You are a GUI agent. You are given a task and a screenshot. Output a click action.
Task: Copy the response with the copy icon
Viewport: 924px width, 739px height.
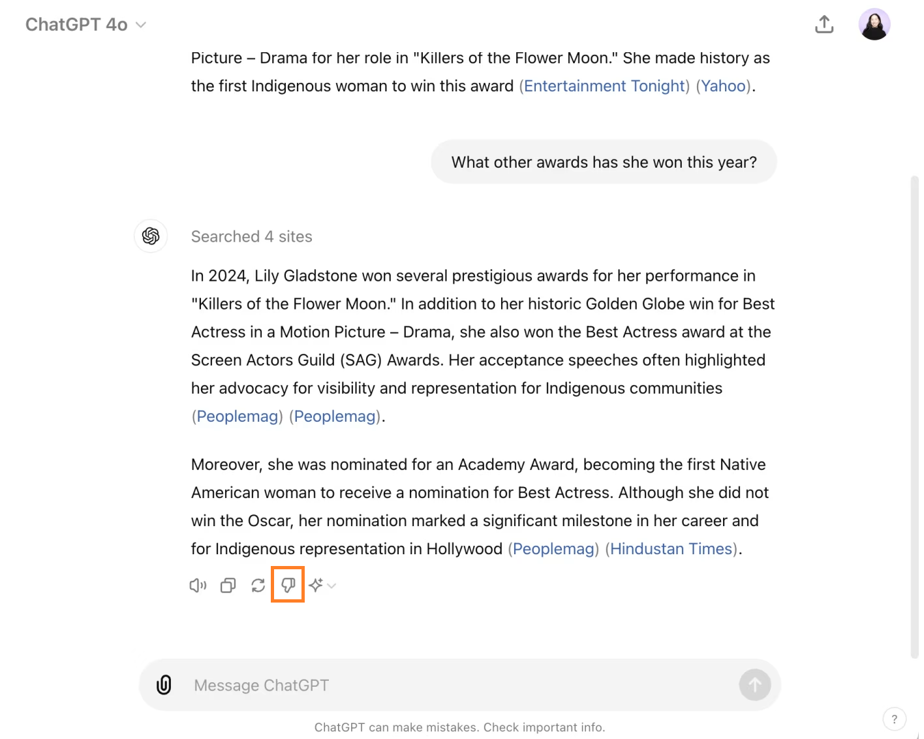(x=228, y=586)
